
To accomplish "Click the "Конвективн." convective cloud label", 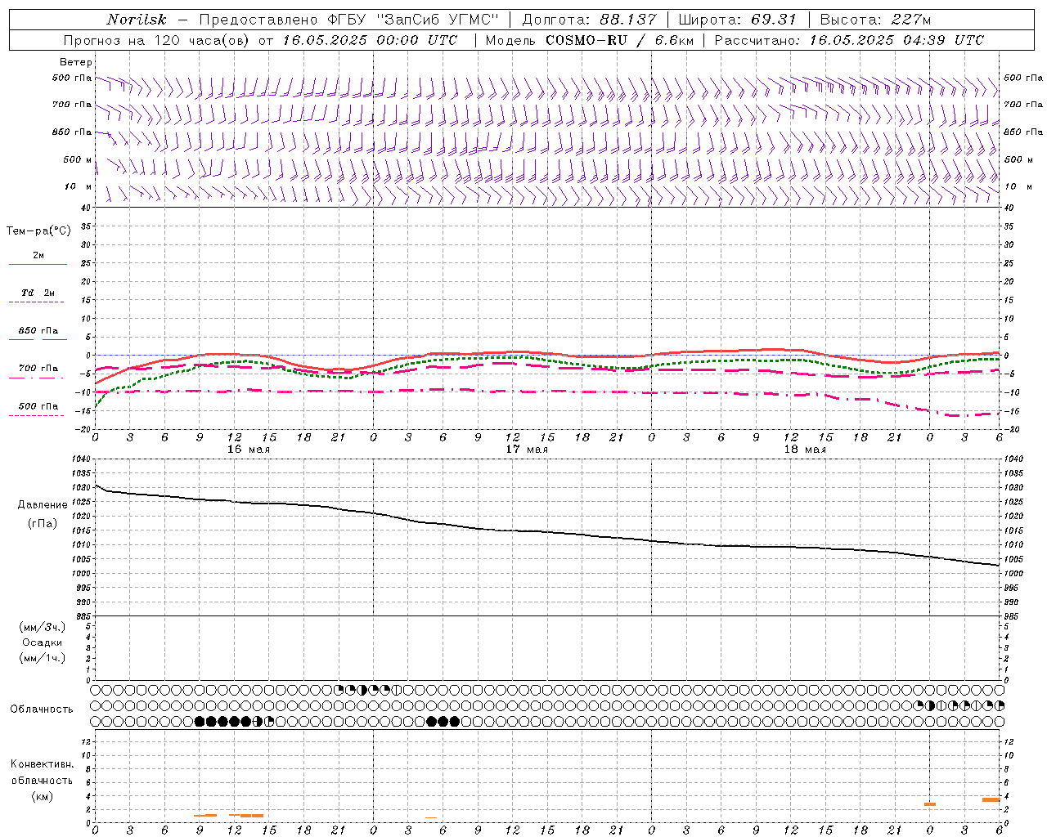I will [43, 764].
